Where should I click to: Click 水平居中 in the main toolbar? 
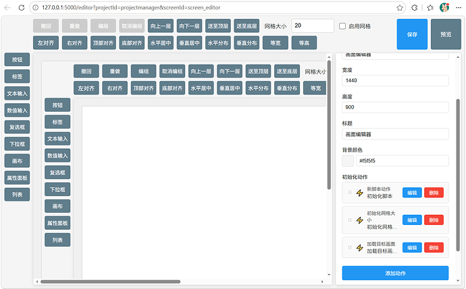161,43
